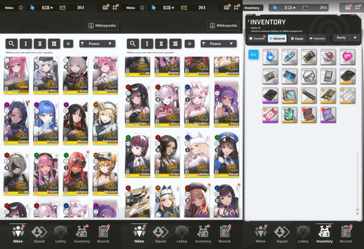364x249 pixels.
Task: Go to Inventory in left panel navigation
Action: pyautogui.click(x=82, y=234)
